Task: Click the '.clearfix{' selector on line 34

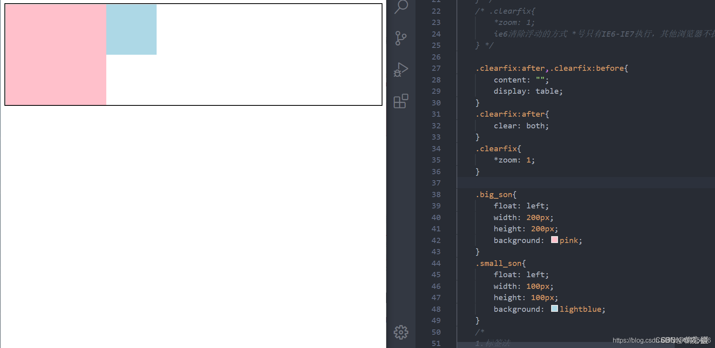Action: [498, 149]
